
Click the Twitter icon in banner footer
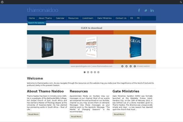click(126, 66)
